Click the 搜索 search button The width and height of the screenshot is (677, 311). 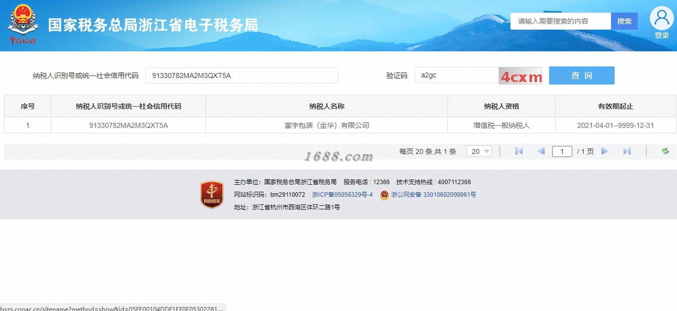coord(624,21)
